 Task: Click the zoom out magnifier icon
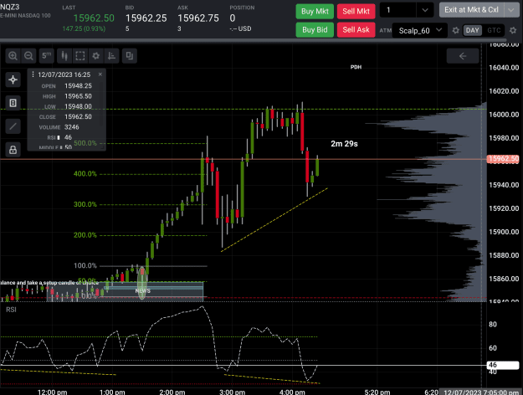point(29,56)
